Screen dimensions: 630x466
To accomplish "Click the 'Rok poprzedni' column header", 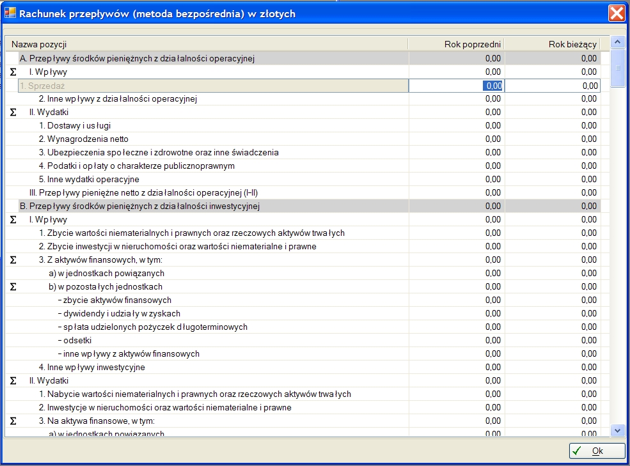I will (456, 44).
